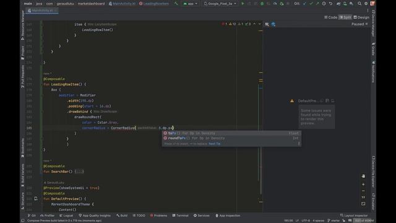This screenshot has width=396, height=223.
Task: Switch editor to Design view mode
Action: (x=361, y=17)
